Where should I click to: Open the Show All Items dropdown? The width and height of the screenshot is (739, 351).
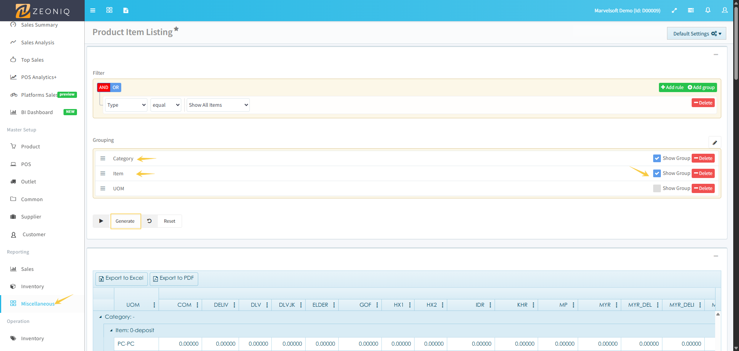[218, 105]
